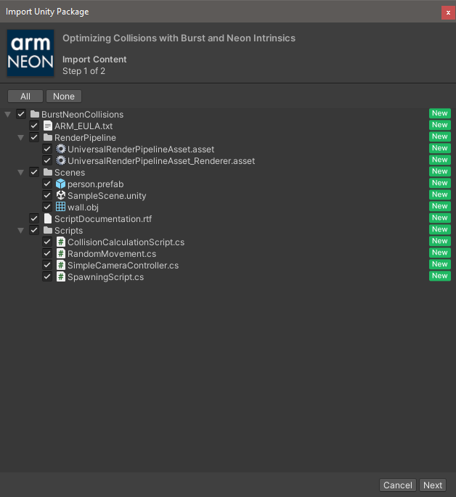
Task: Click the SimpleCameraController.cs script icon
Action: coord(60,265)
